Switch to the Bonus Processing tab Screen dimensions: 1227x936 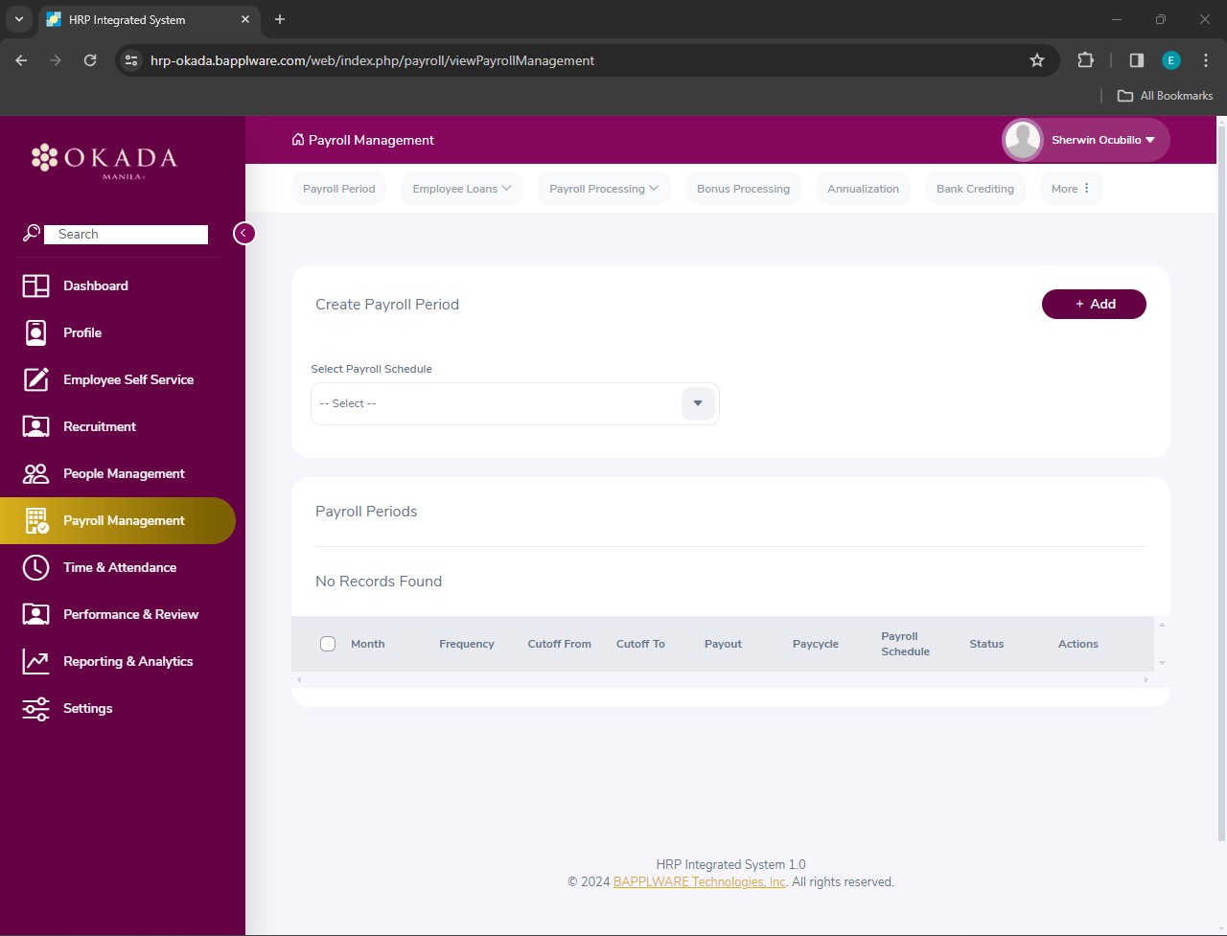click(743, 189)
